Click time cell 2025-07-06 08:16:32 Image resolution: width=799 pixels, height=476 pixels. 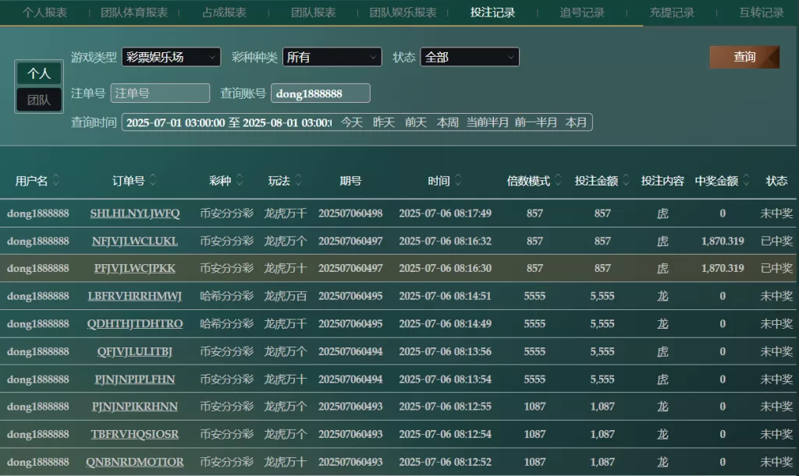446,241
